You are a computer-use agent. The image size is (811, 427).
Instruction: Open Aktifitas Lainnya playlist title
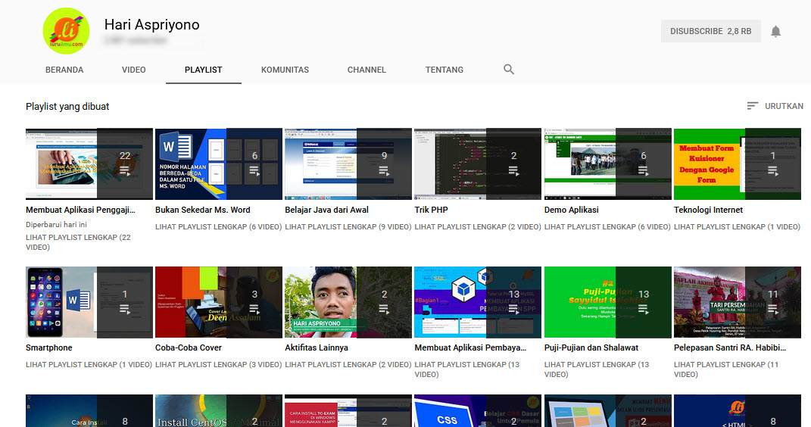(317, 348)
